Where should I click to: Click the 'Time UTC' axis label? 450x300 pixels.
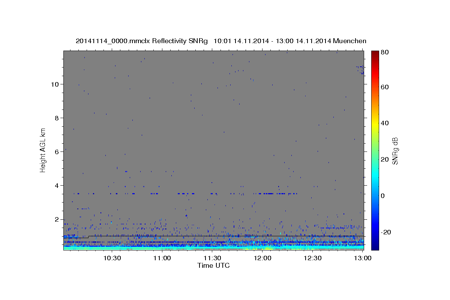click(x=213, y=265)
